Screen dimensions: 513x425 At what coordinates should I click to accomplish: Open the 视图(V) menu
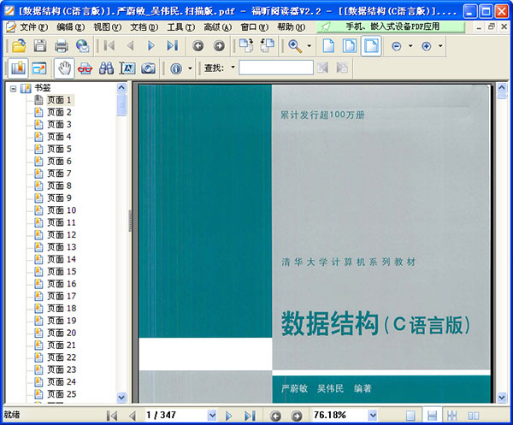(x=108, y=27)
